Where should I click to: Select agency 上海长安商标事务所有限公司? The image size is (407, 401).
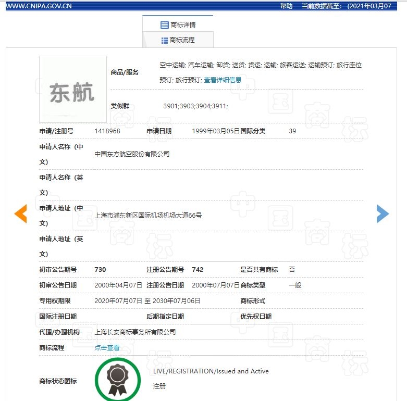pyautogui.click(x=135, y=332)
